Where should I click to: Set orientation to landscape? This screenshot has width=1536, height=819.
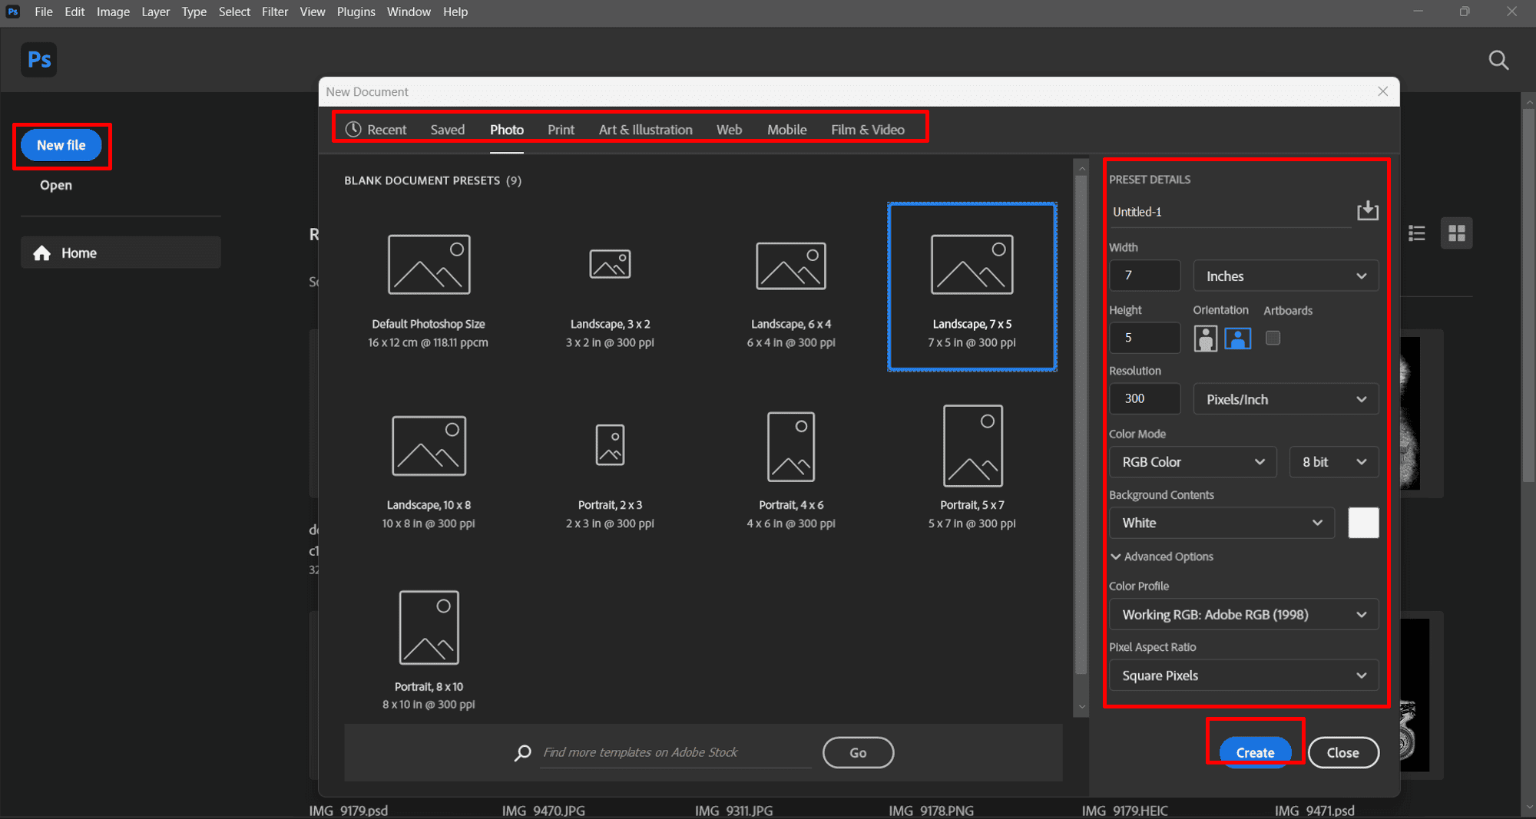(1237, 338)
